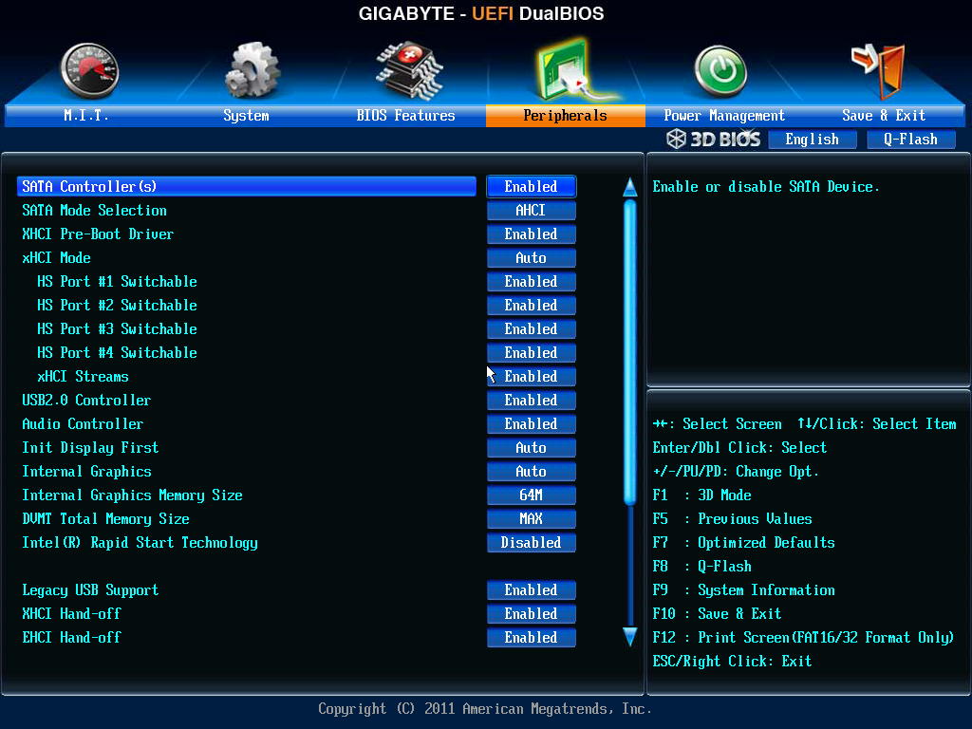Open Internal Graphics Memory Size 64M option
Screen dimensions: 972x729
pyautogui.click(x=532, y=495)
